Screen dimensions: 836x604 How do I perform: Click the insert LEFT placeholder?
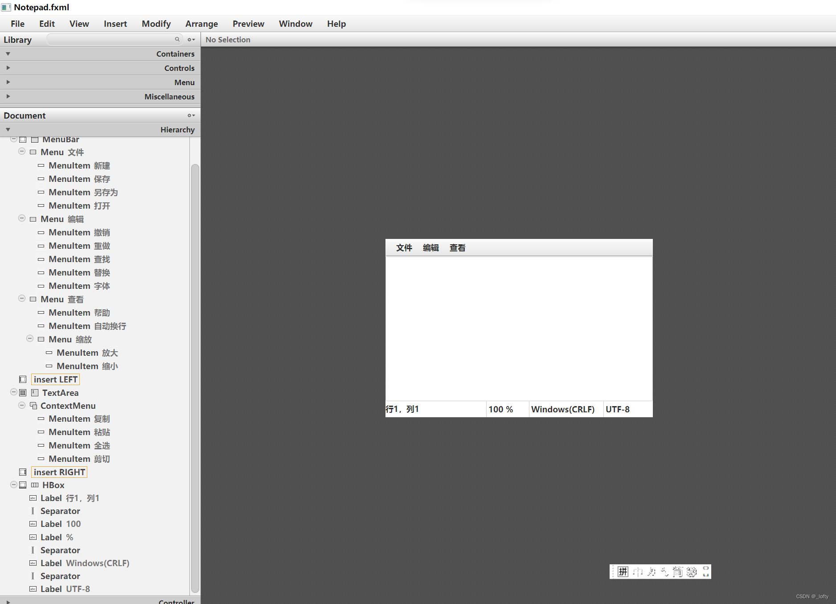tap(56, 379)
